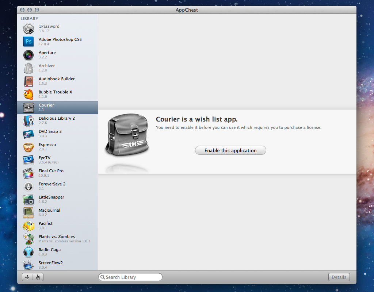The height and width of the screenshot is (292, 374).
Task: Click the ForeverSave 2 icon
Action: tap(28, 187)
